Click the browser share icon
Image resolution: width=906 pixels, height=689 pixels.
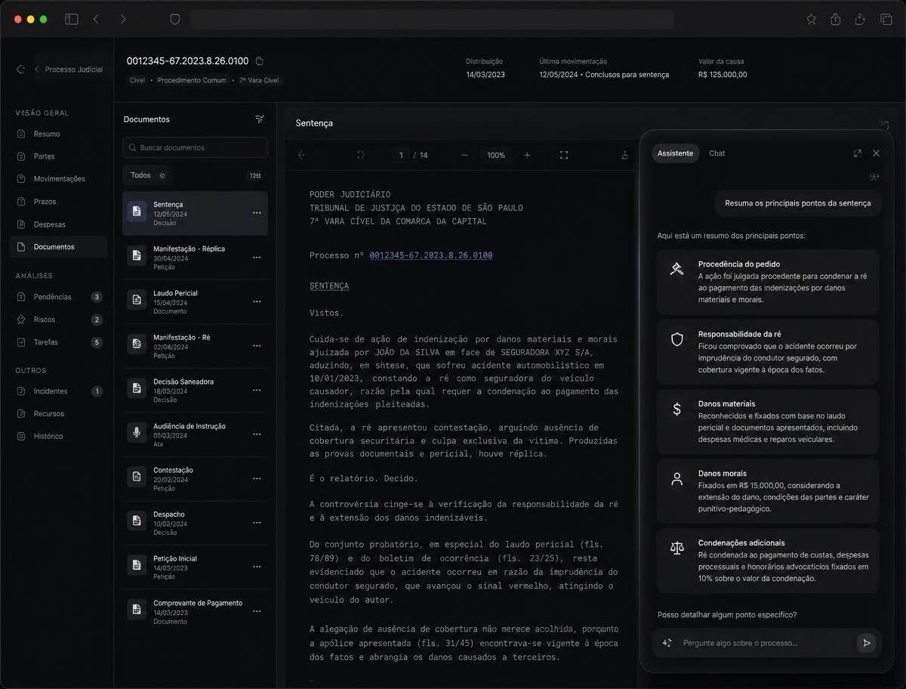(x=835, y=19)
